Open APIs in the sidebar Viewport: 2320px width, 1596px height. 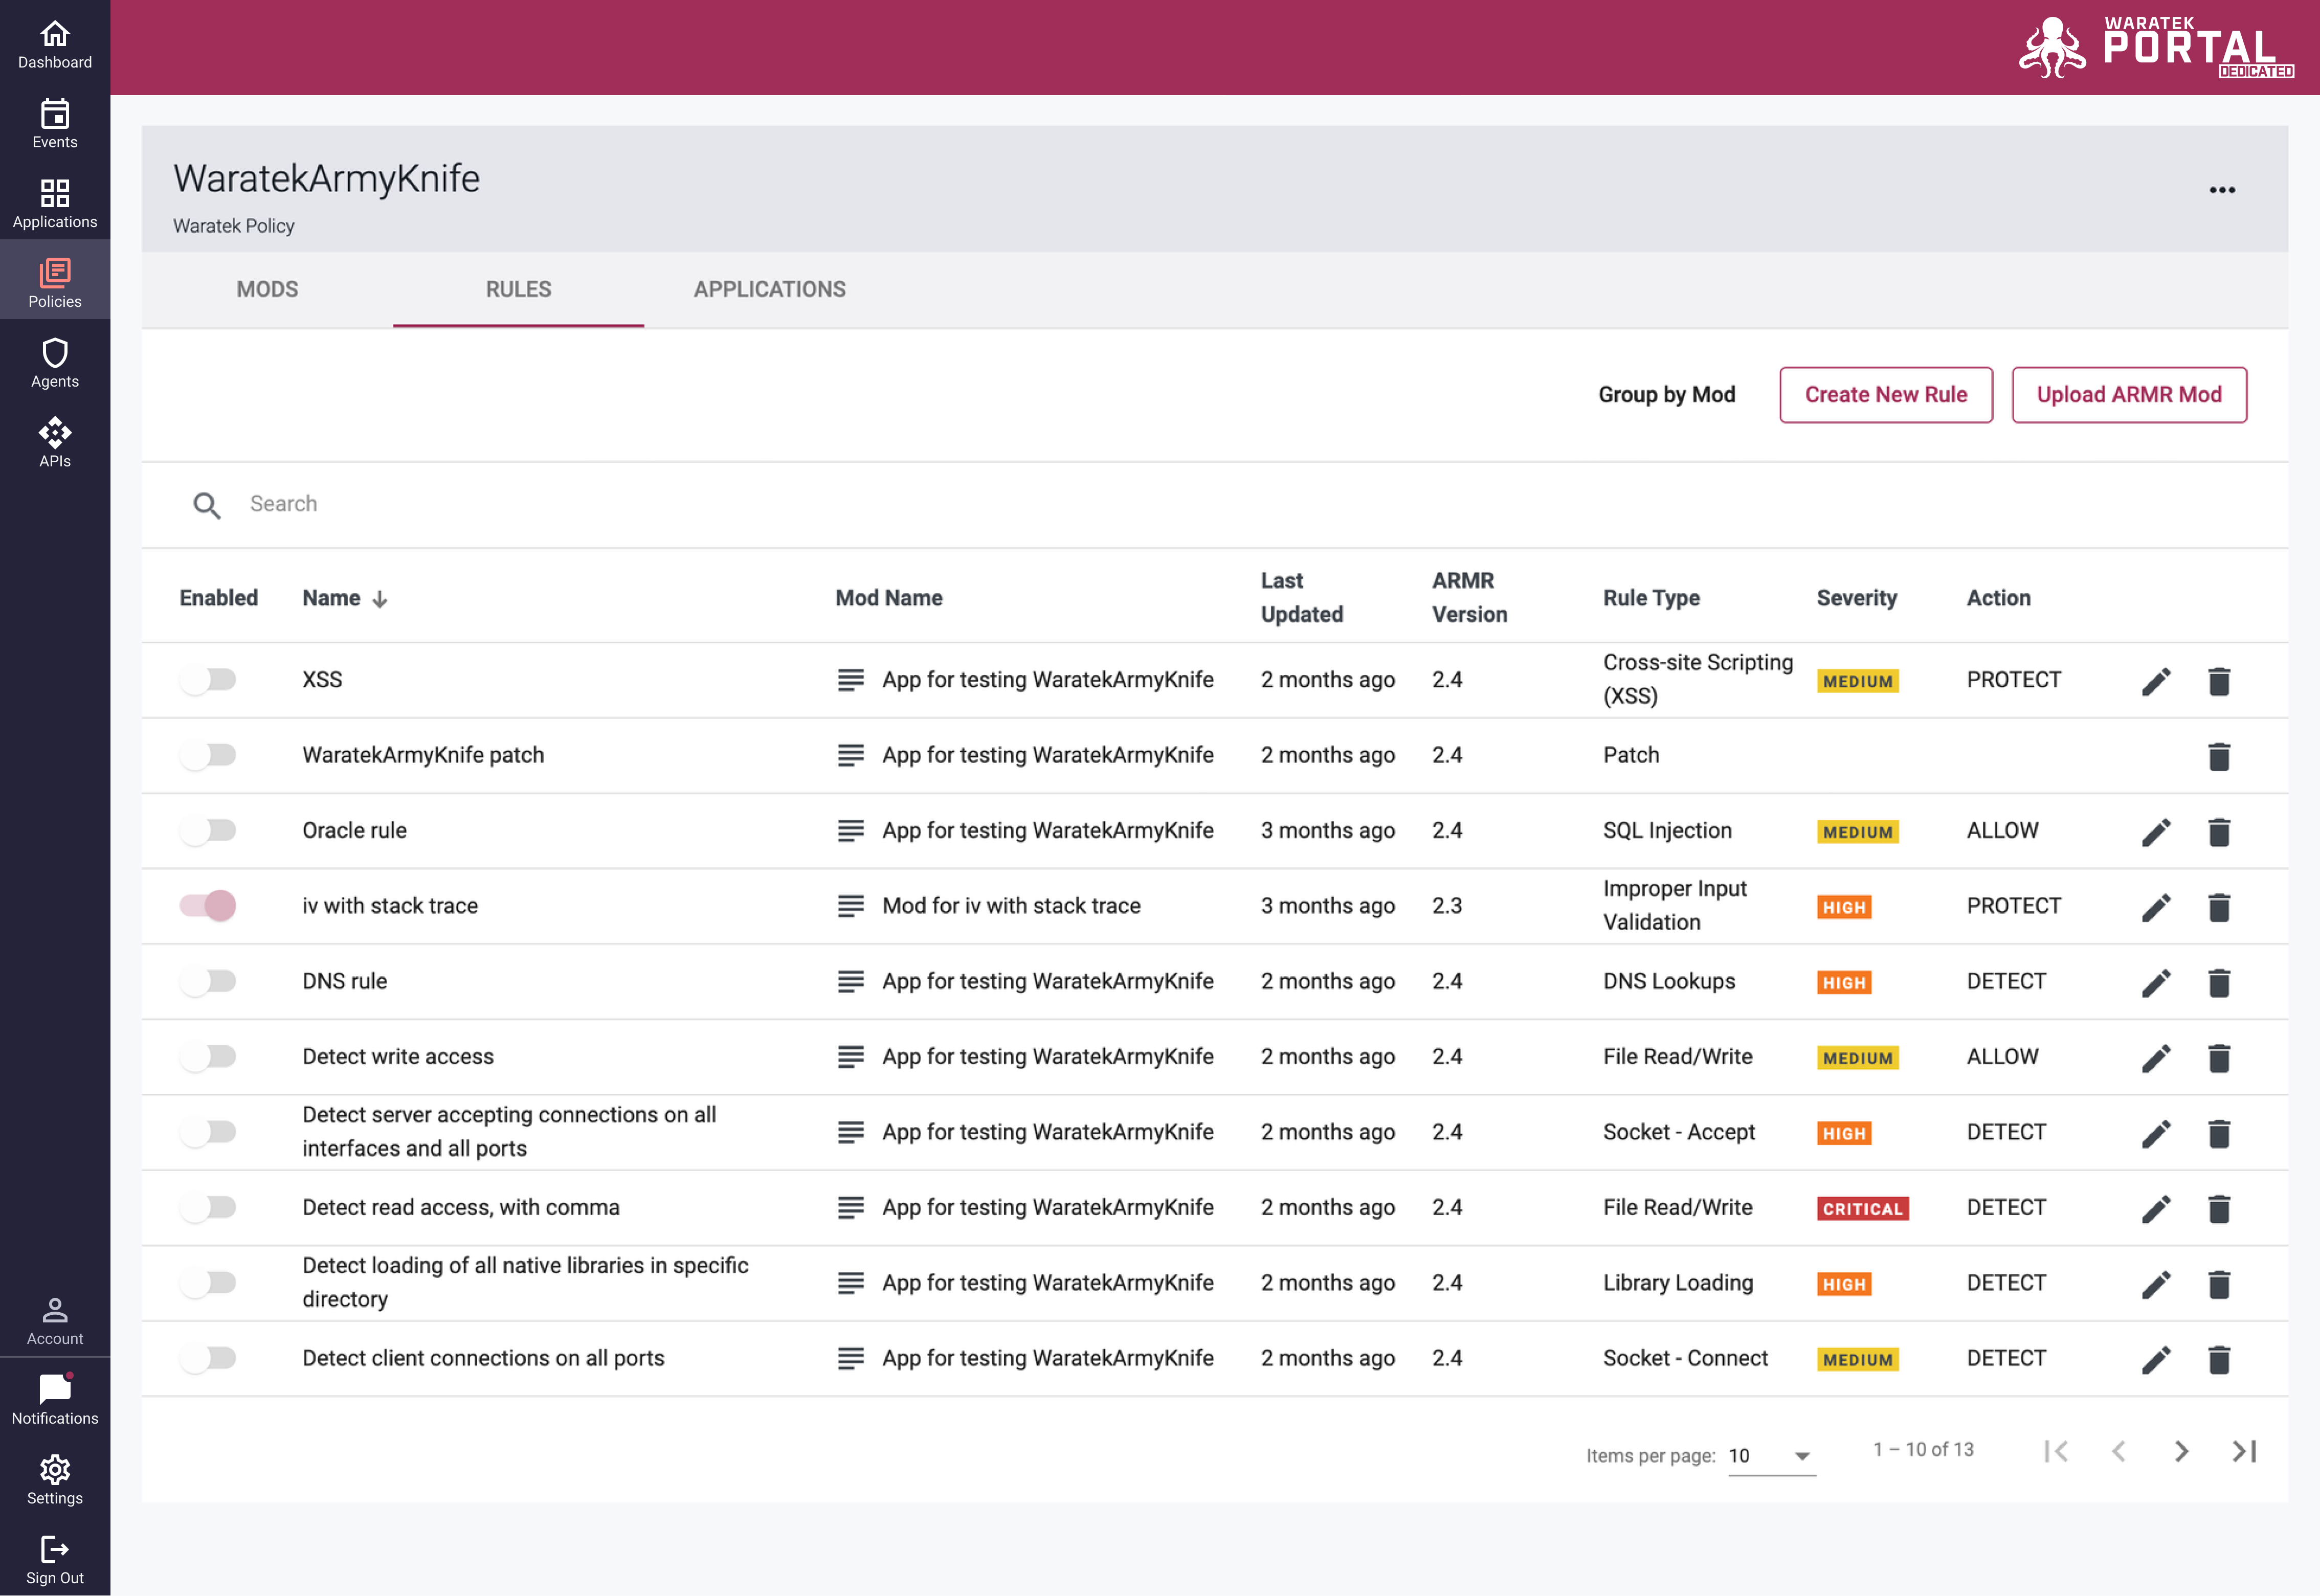(55, 444)
